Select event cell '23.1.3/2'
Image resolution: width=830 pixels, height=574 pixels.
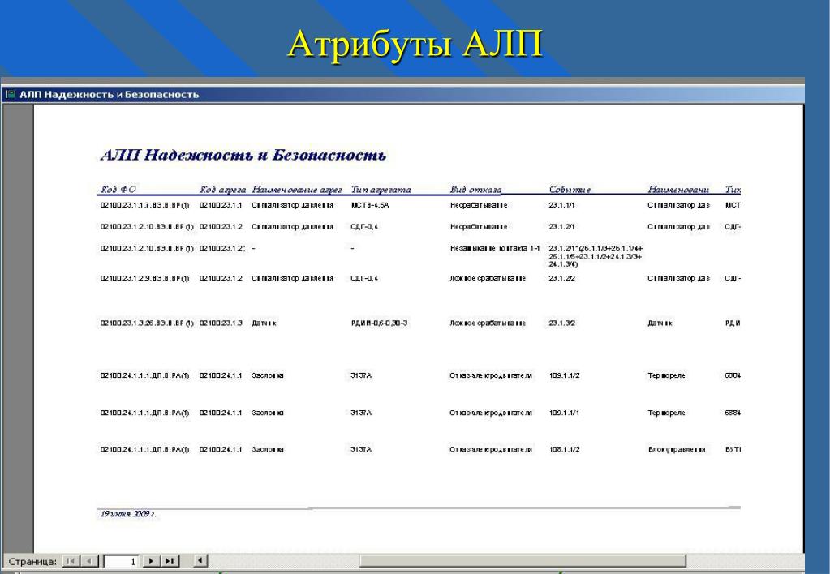561,323
